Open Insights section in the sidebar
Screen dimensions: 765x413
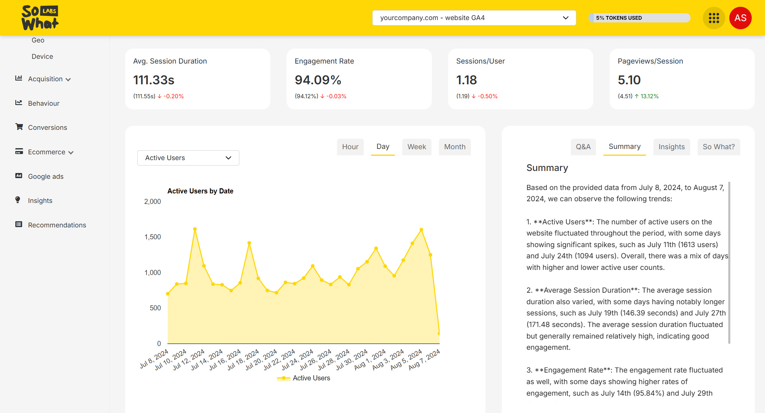tap(40, 201)
